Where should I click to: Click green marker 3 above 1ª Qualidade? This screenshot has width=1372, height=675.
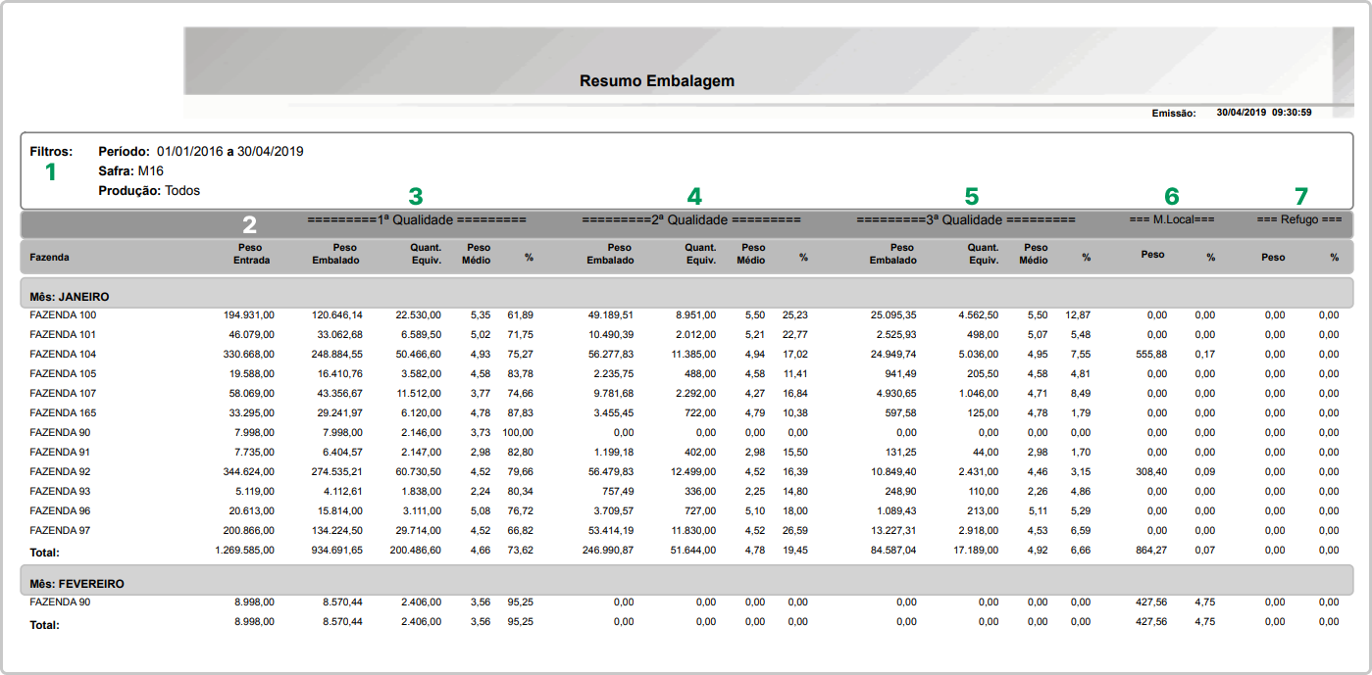pos(416,197)
